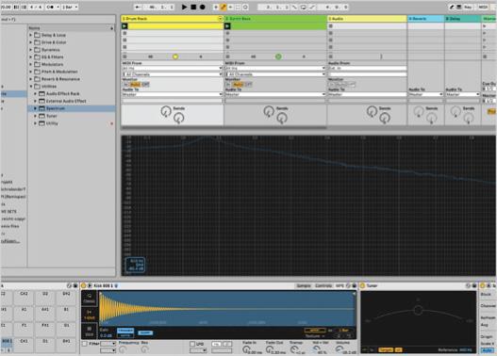
Task: Adjust Send A knob on 3 Audio track
Action: click(372, 111)
